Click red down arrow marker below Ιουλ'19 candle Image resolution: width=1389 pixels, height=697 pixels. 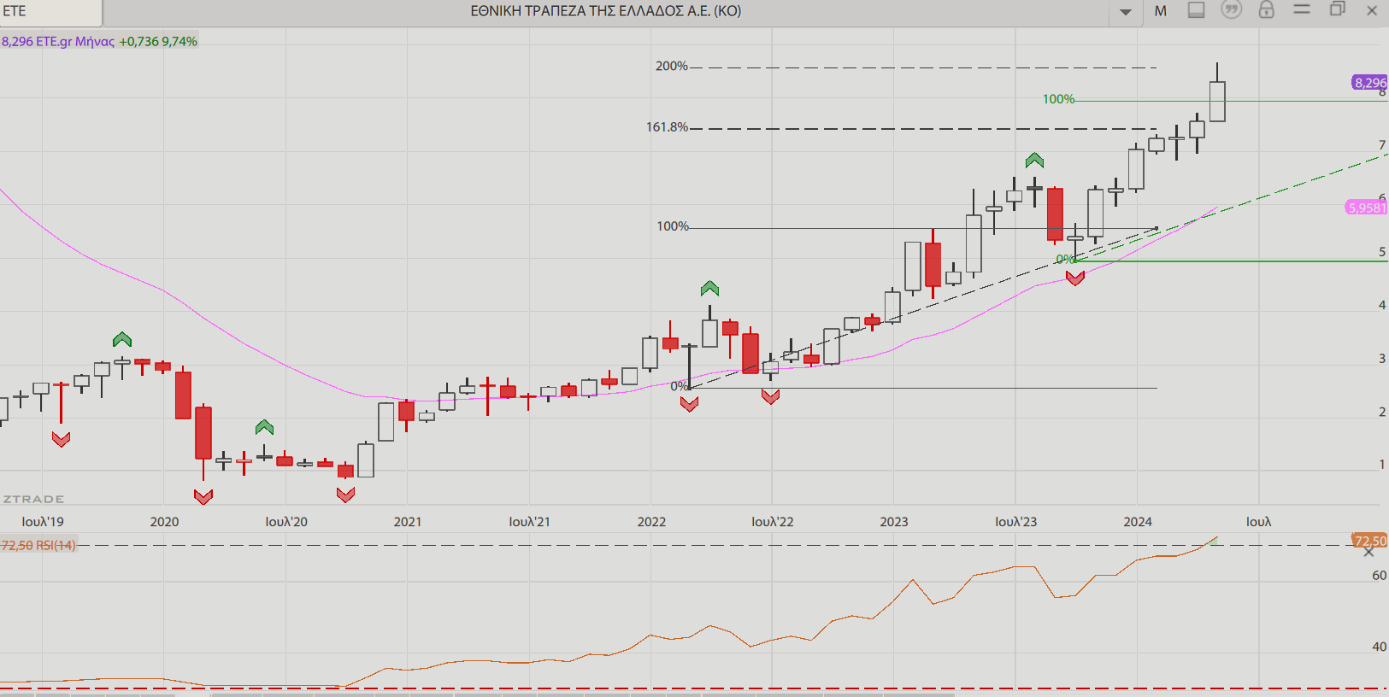pyautogui.click(x=61, y=439)
